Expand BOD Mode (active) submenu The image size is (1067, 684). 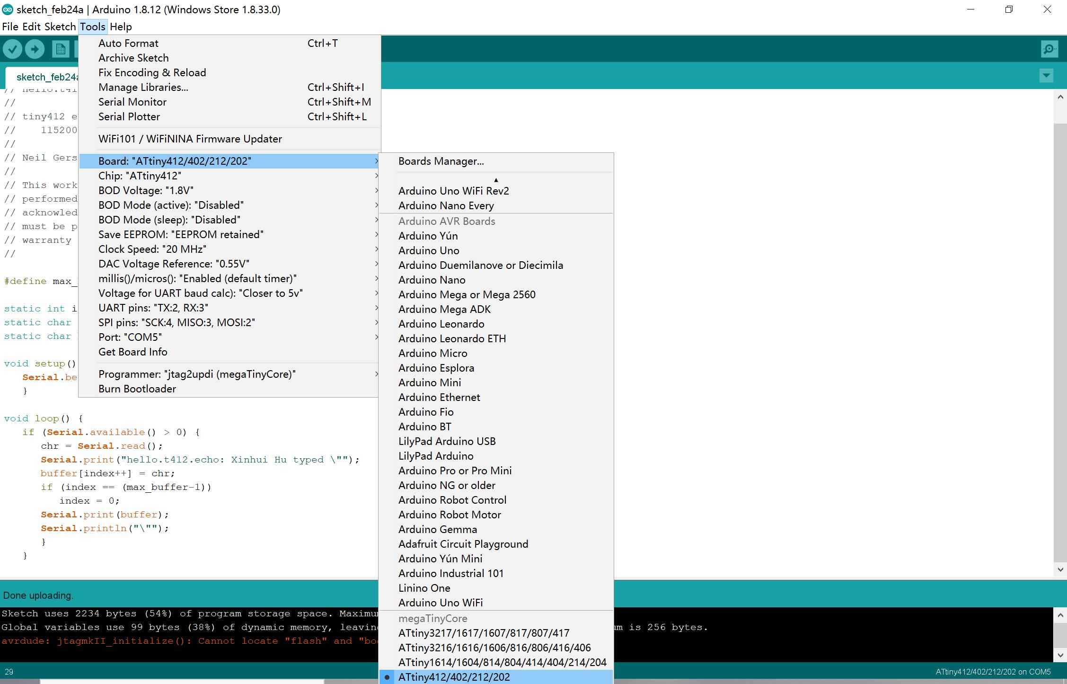click(x=229, y=205)
